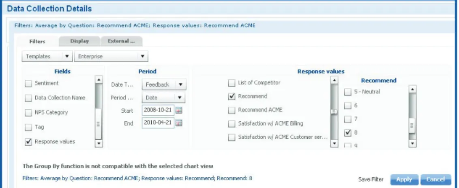Screen dimensions: 459x188
Task: Click the Cancel button
Action: click(x=435, y=180)
